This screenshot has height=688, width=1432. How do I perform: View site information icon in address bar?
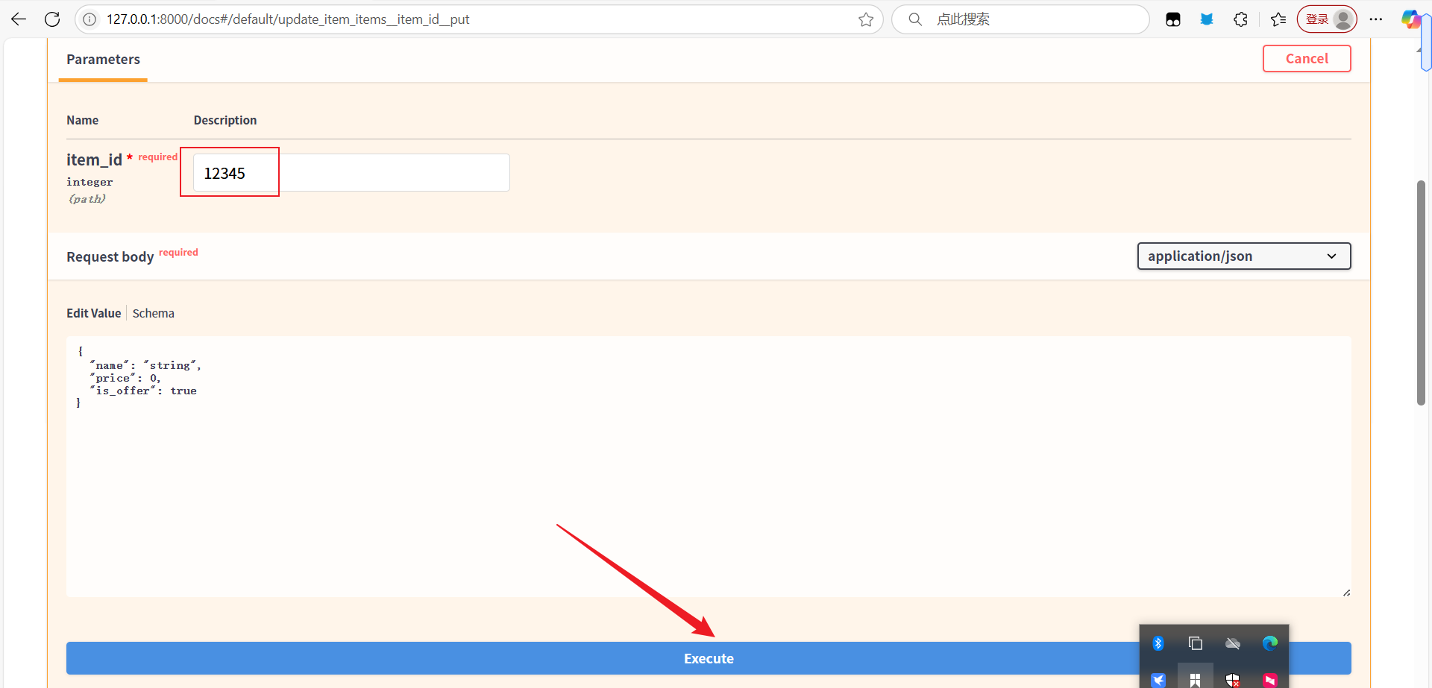(x=89, y=19)
